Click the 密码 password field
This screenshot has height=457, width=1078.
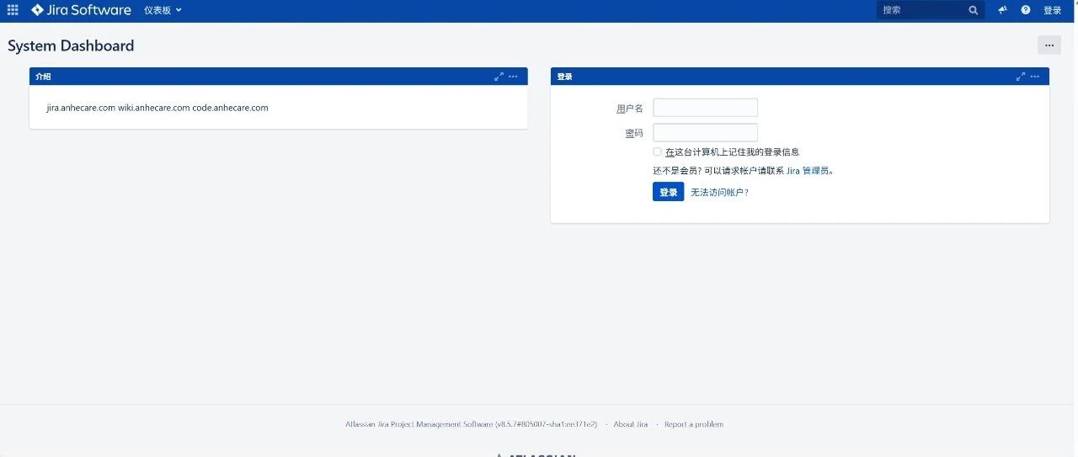[706, 133]
